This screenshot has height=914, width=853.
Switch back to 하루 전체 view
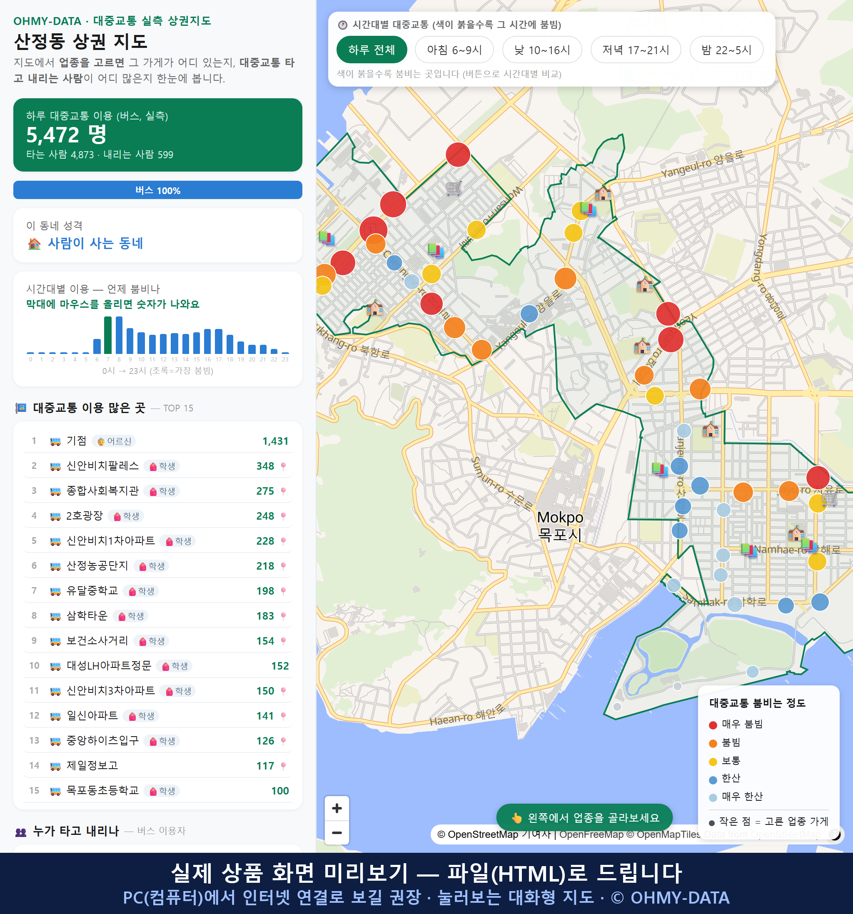pyautogui.click(x=372, y=50)
